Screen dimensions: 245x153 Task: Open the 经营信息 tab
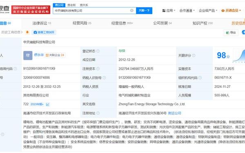122,23
